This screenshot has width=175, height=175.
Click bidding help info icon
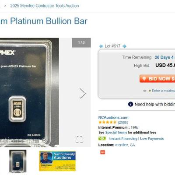[130, 104]
